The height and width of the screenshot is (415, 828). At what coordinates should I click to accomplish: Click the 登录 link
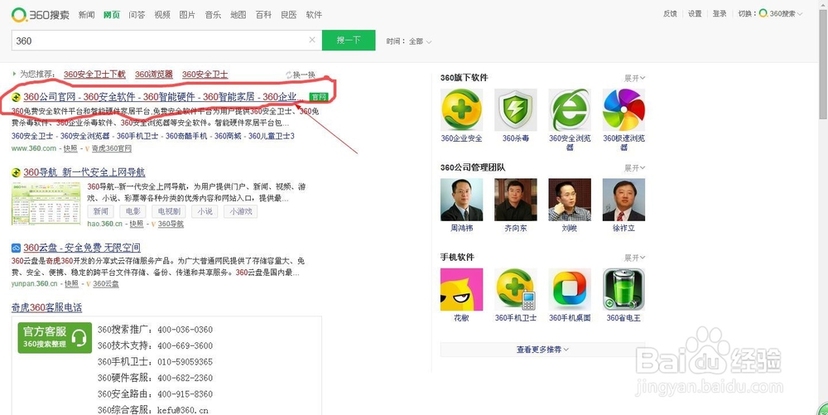pos(720,14)
